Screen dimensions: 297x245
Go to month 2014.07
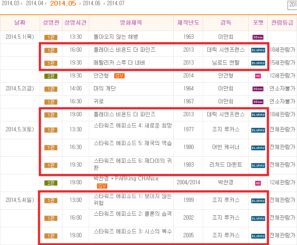116,3
